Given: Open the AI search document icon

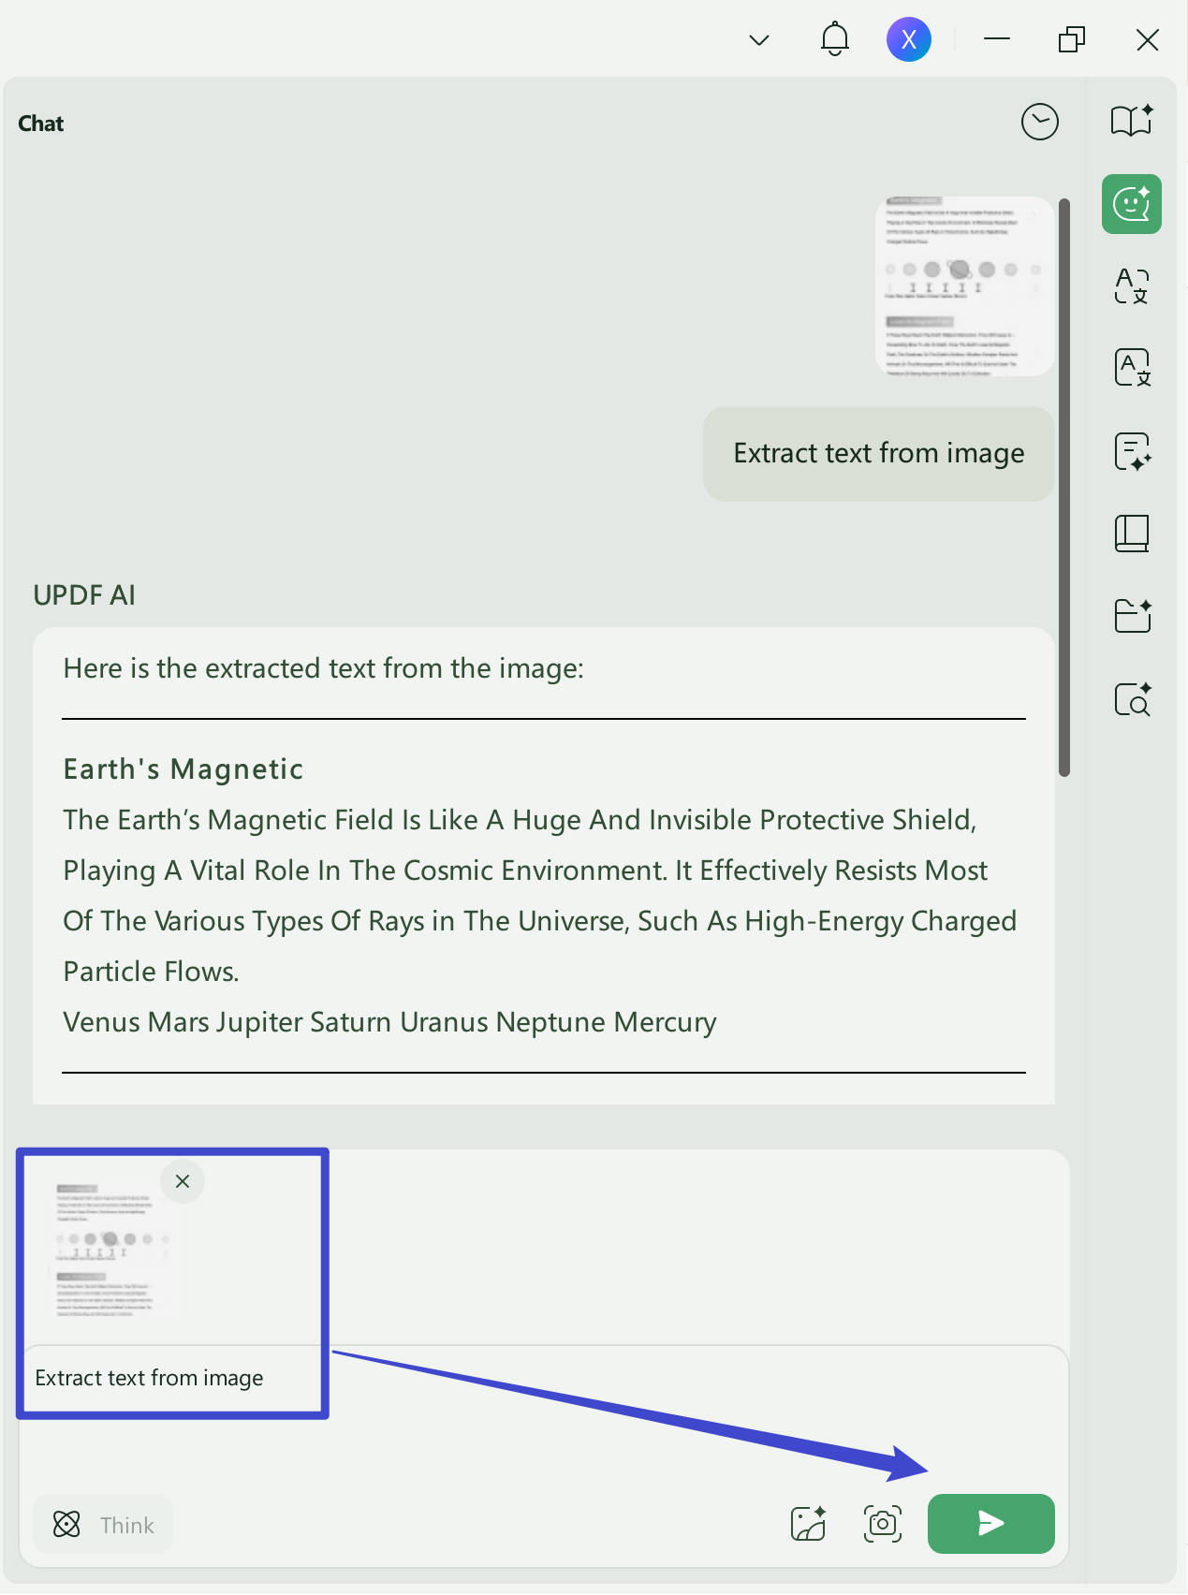Looking at the screenshot, I should (1132, 699).
